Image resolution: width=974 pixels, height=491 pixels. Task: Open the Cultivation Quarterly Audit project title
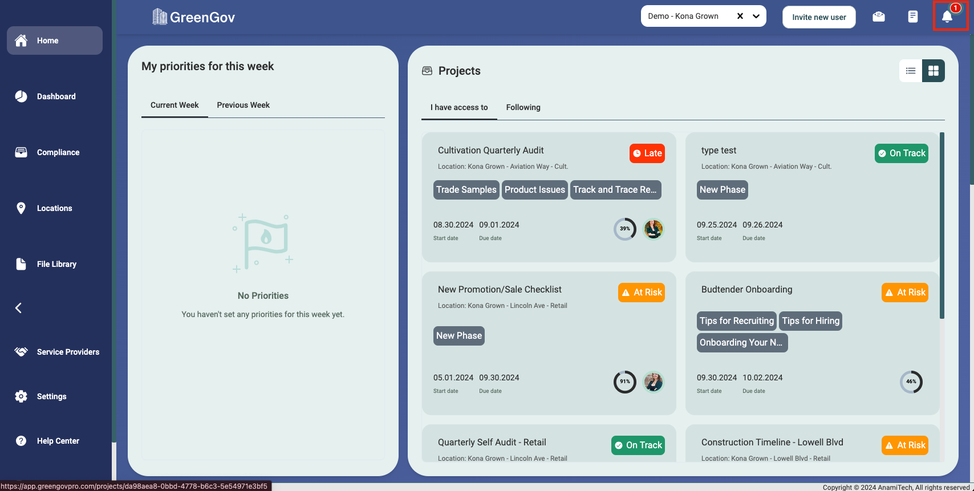click(x=491, y=151)
